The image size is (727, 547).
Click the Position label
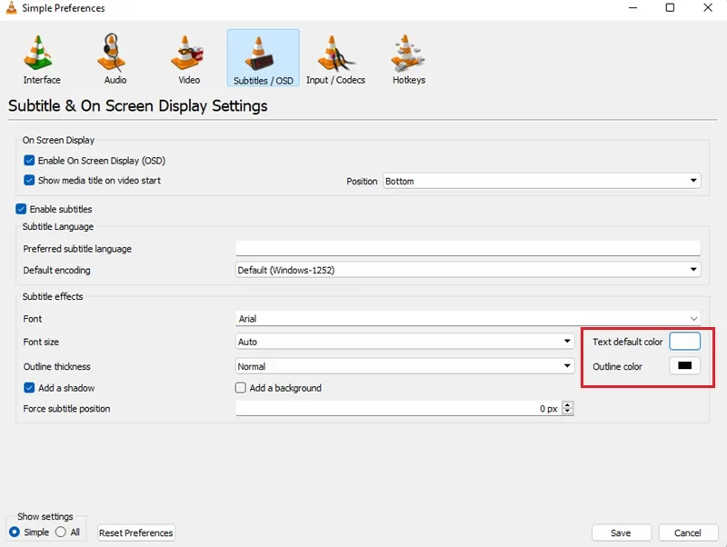(362, 181)
